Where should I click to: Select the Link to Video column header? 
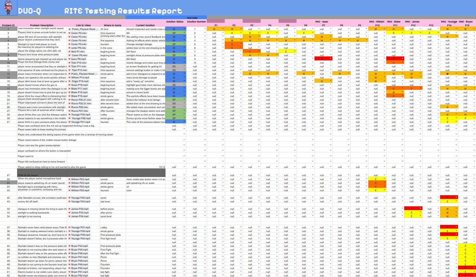pos(83,25)
